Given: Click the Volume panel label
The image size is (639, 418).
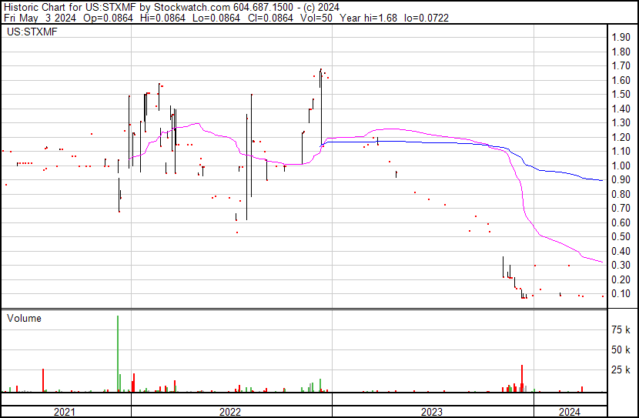Looking at the screenshot, I should point(24,318).
